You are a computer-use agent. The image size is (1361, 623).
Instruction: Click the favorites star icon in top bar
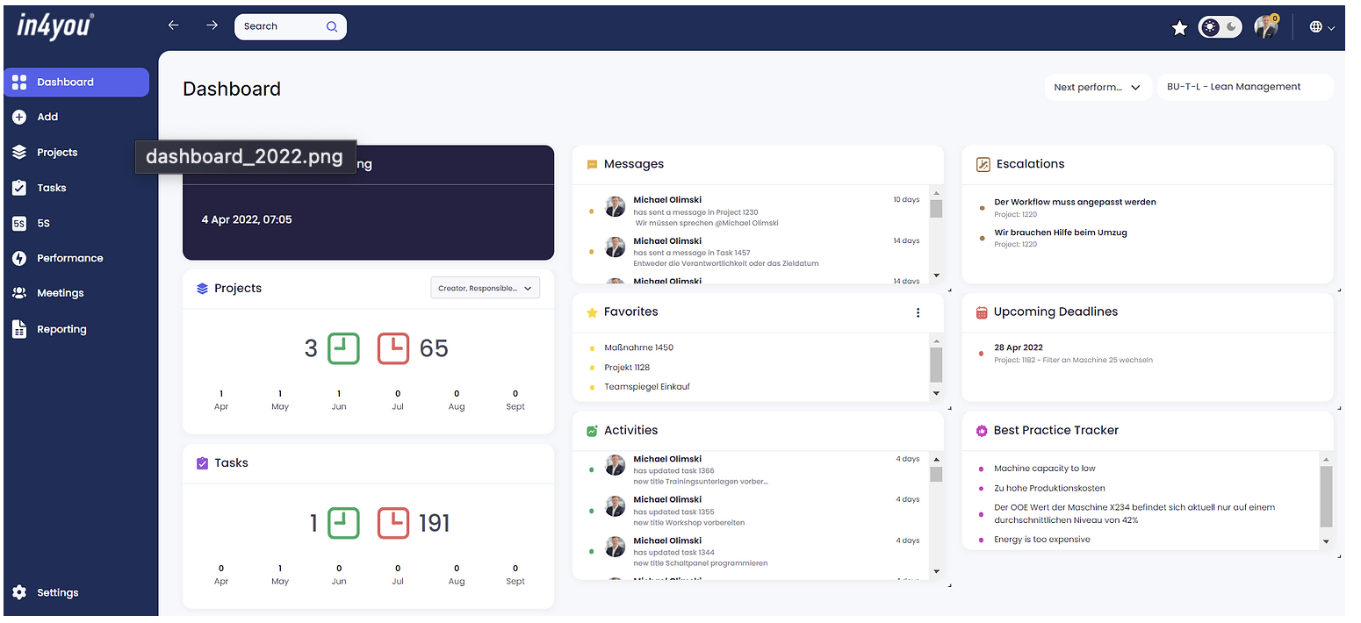(x=1179, y=28)
